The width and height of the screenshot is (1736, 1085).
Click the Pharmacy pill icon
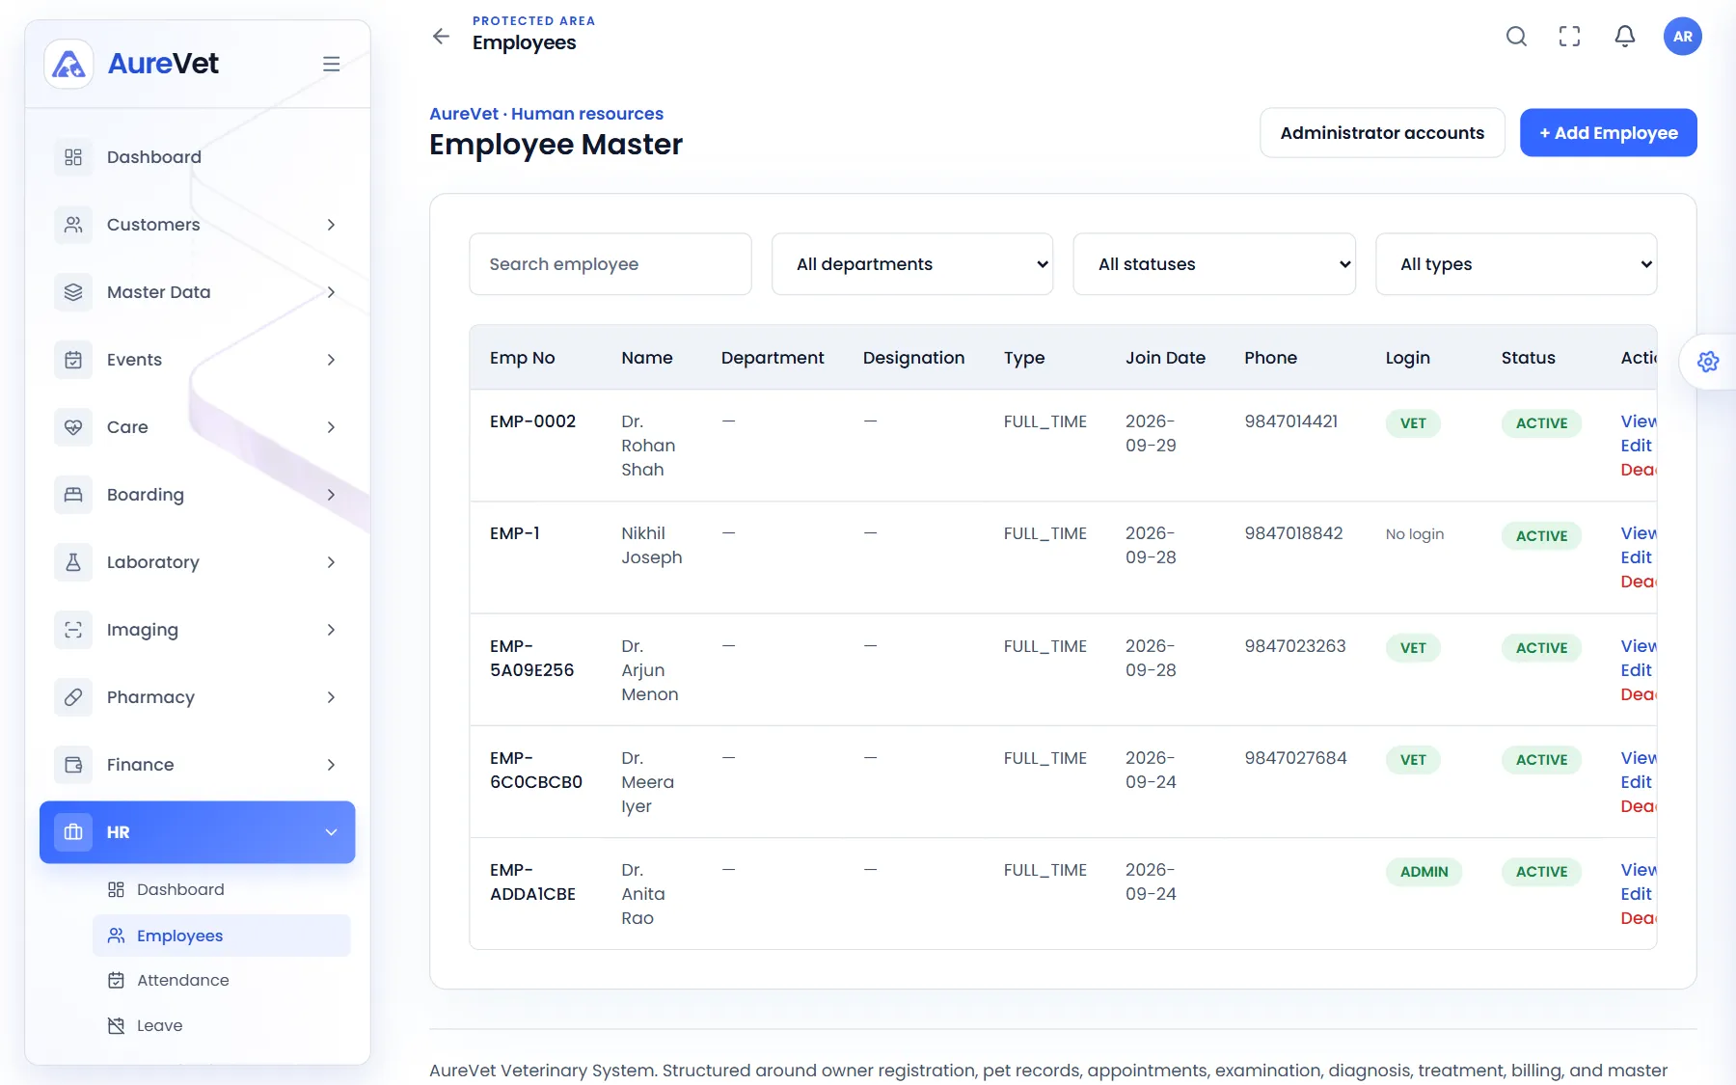[73, 697]
